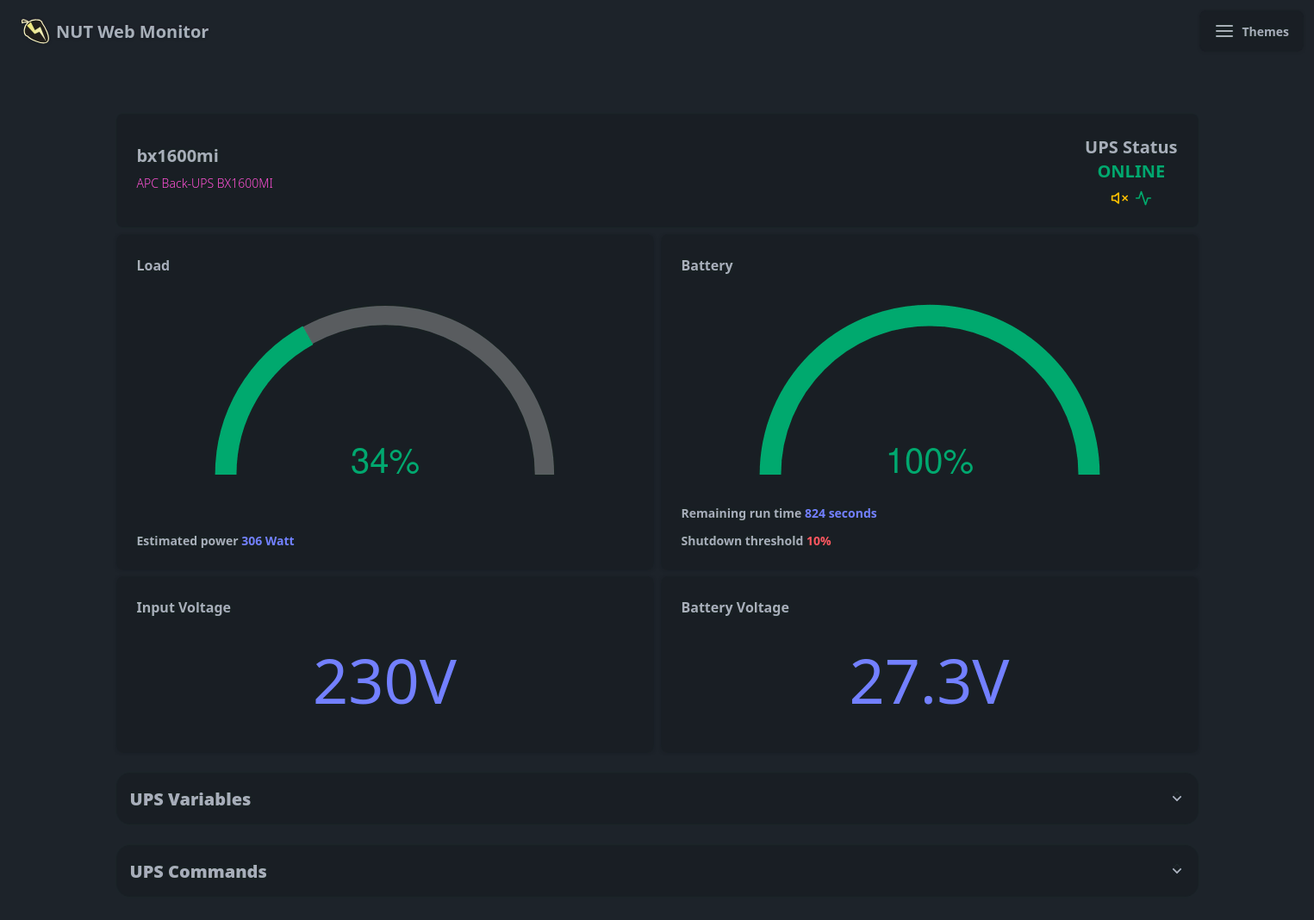1314x920 pixels.
Task: Click the Battery gauge arc
Action: pos(930,316)
